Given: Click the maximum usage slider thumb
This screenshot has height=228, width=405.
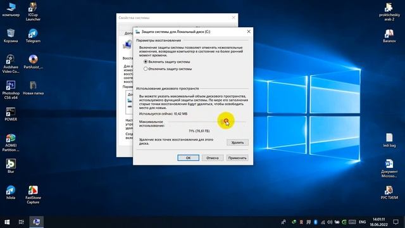Looking at the screenshot, I should pyautogui.click(x=226, y=121).
